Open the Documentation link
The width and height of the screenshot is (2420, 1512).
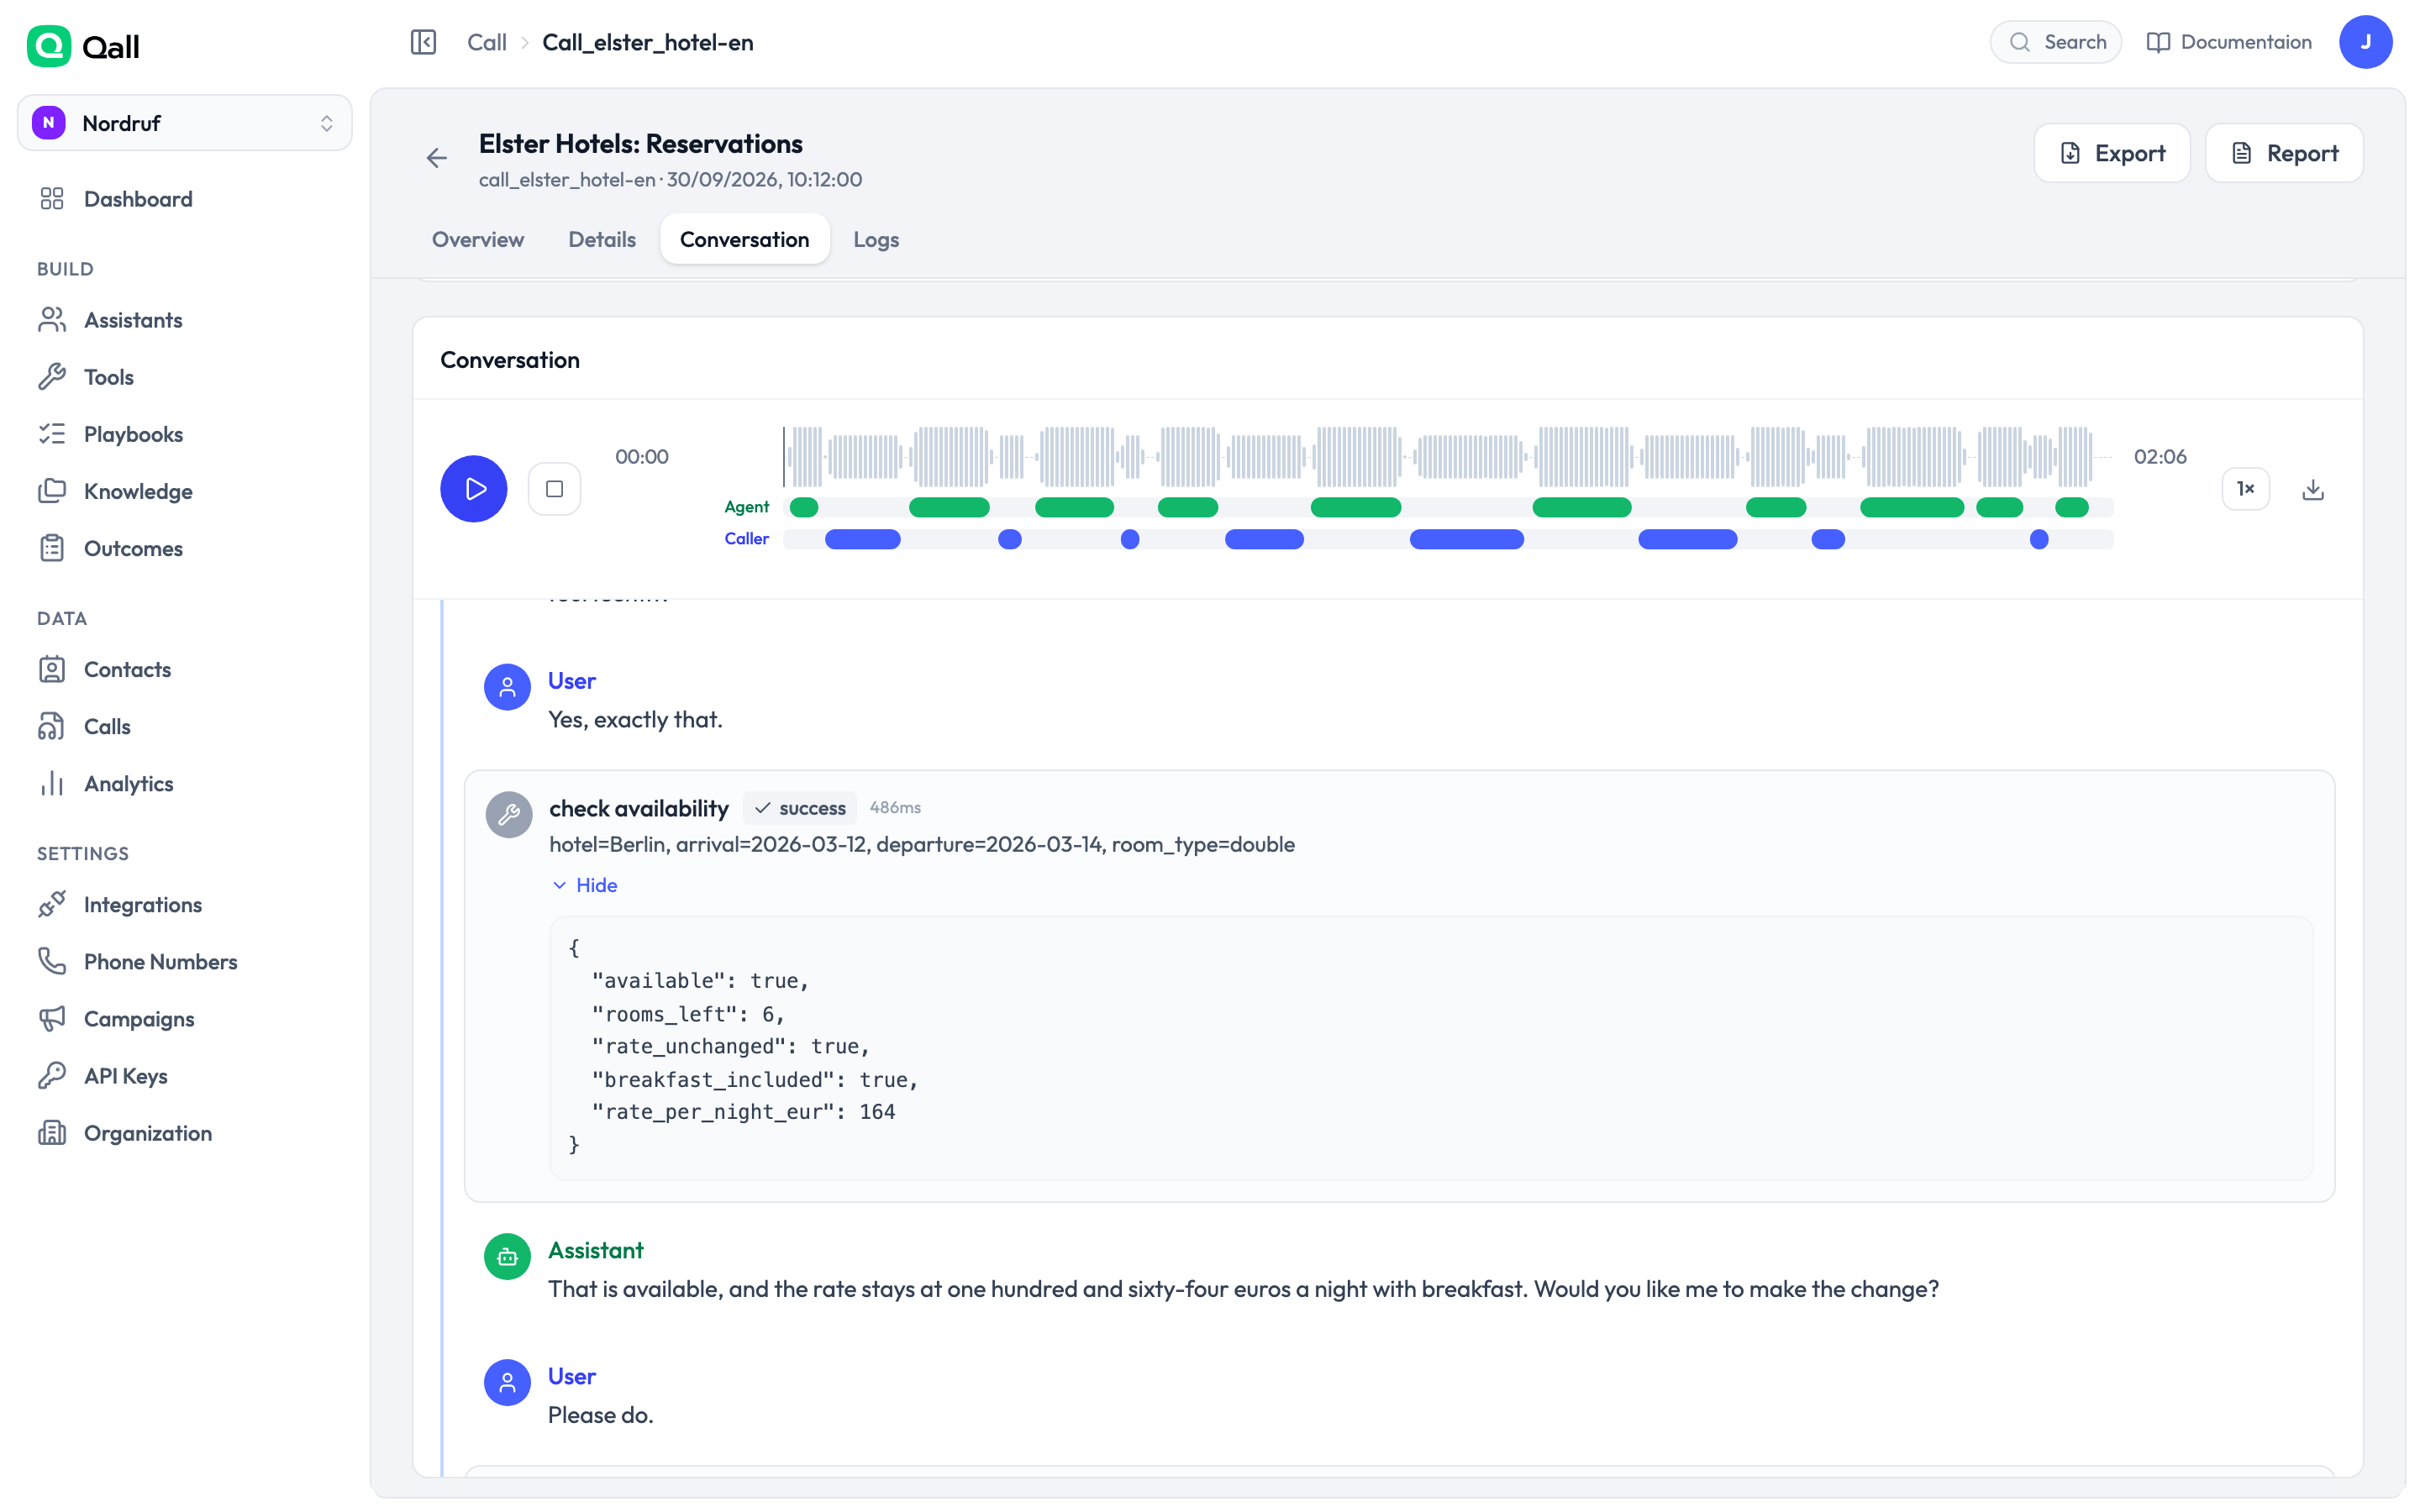(x=2229, y=42)
